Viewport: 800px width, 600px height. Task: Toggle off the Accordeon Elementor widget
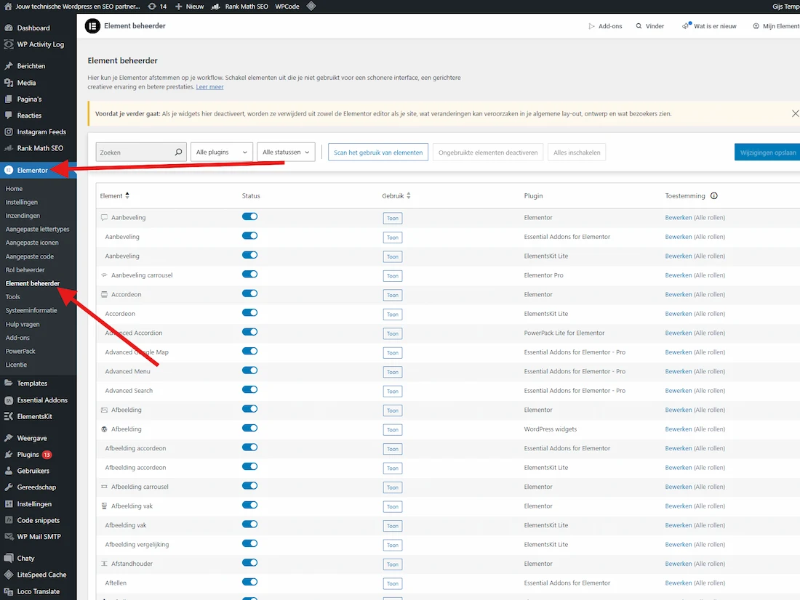[249, 293]
